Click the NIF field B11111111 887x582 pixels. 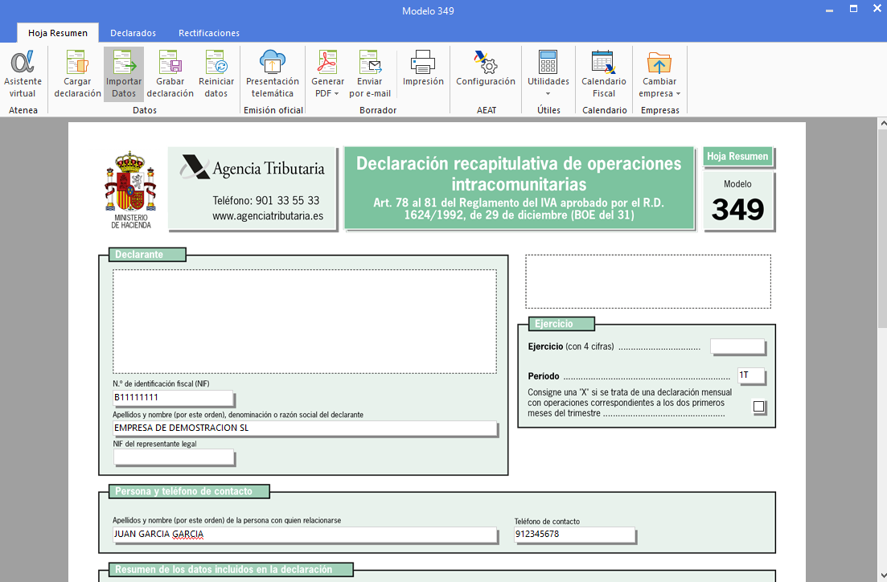(173, 398)
